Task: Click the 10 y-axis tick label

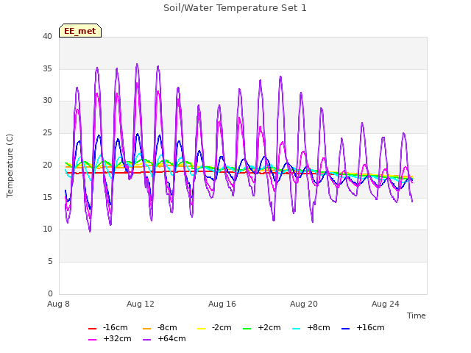Action: click(x=47, y=229)
